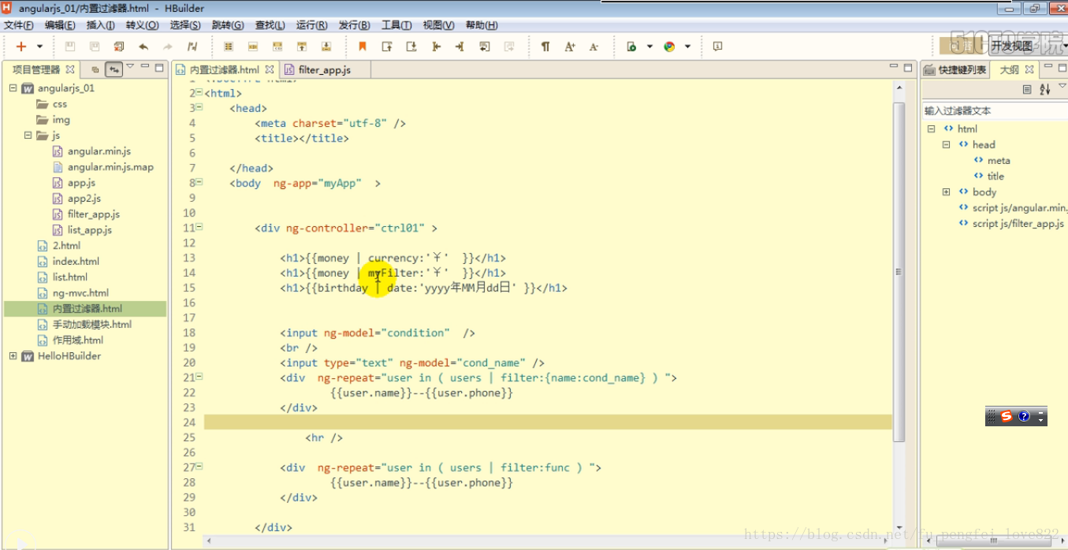Click the outline alphabetical sort icon

click(x=1045, y=89)
